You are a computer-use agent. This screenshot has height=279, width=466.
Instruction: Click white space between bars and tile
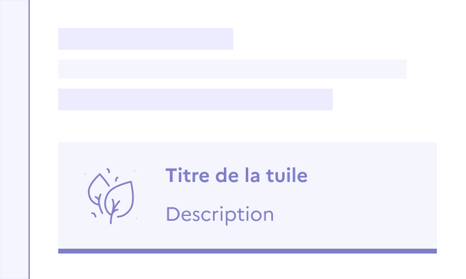247,126
